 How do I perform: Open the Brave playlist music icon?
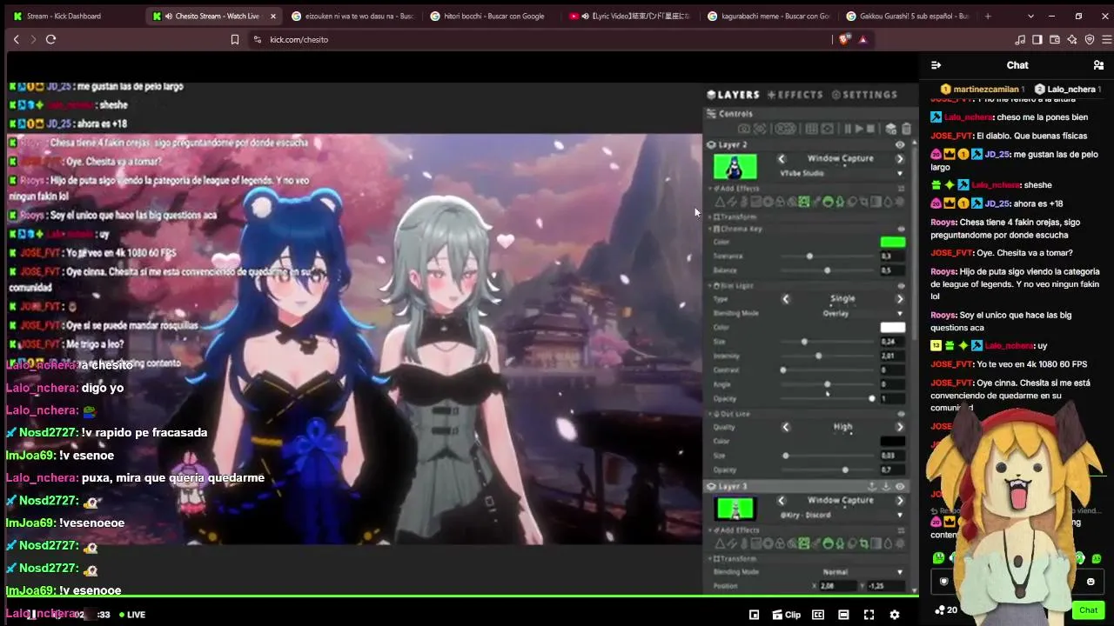pos(1020,39)
